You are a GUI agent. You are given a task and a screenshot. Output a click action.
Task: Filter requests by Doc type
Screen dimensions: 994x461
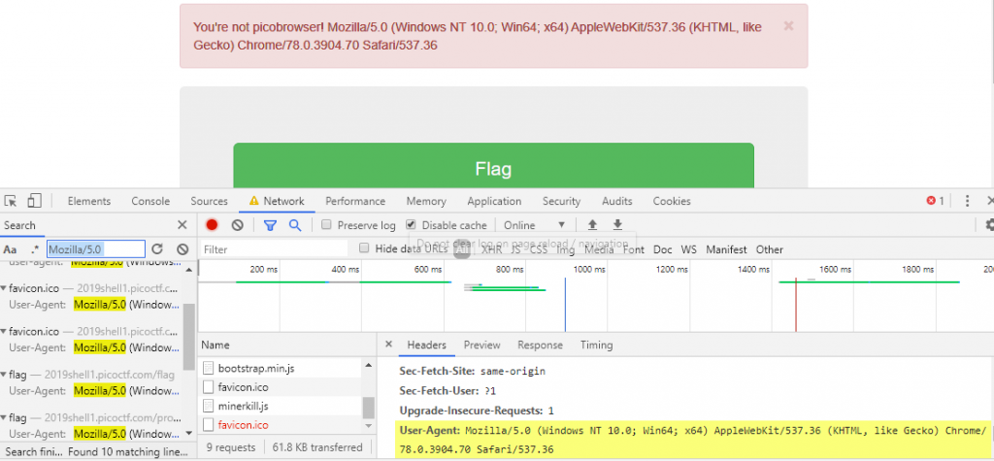(x=662, y=249)
